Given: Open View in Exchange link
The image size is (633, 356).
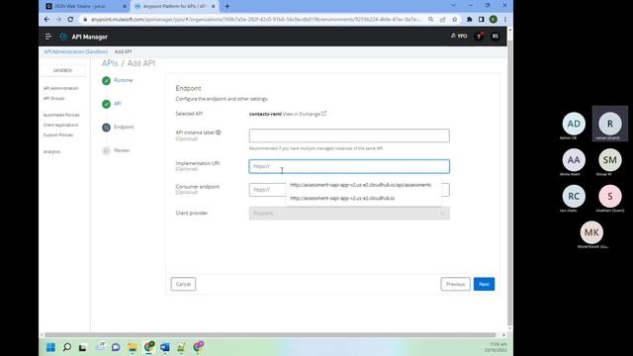Looking at the screenshot, I should click(x=305, y=114).
